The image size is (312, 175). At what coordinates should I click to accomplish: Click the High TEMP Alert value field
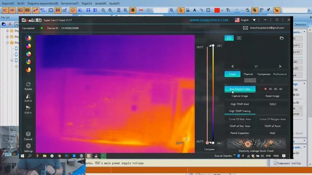pyautogui.click(x=273, y=104)
